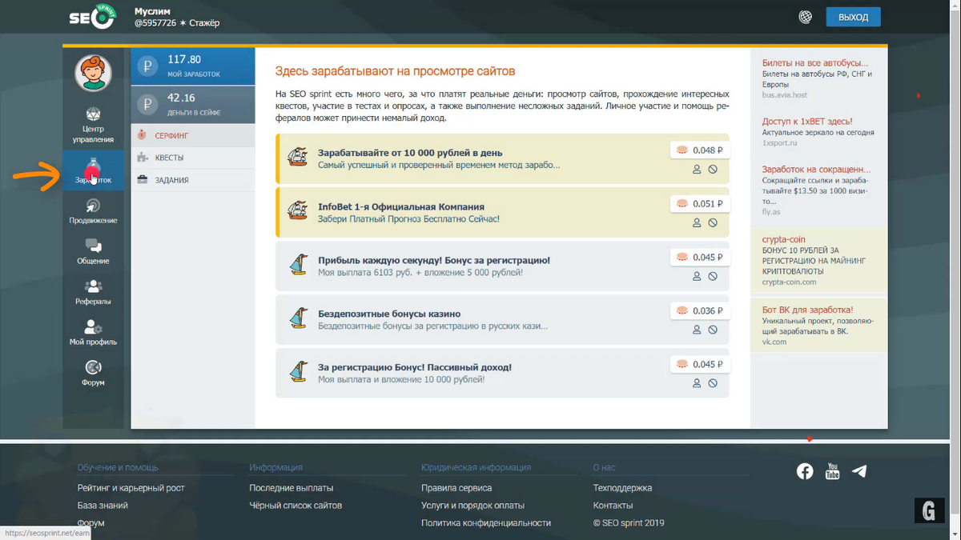Open Деньги в сейфе 42.16 panel

click(x=193, y=105)
